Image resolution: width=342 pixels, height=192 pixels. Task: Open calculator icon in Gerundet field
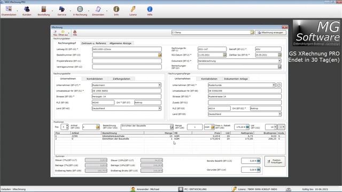259,170
